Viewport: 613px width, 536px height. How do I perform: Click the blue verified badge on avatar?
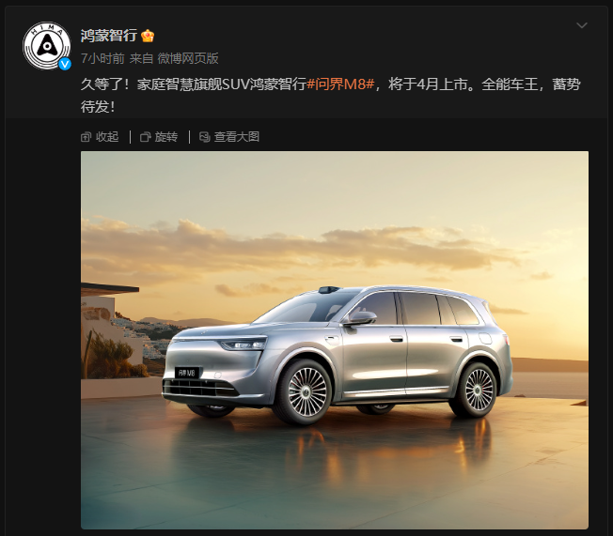65,64
